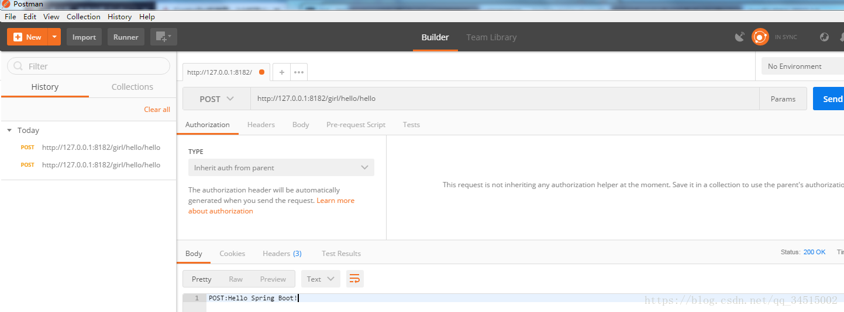The width and height of the screenshot is (844, 312).
Task: Open the Pre-request Script tab
Action: pos(356,125)
